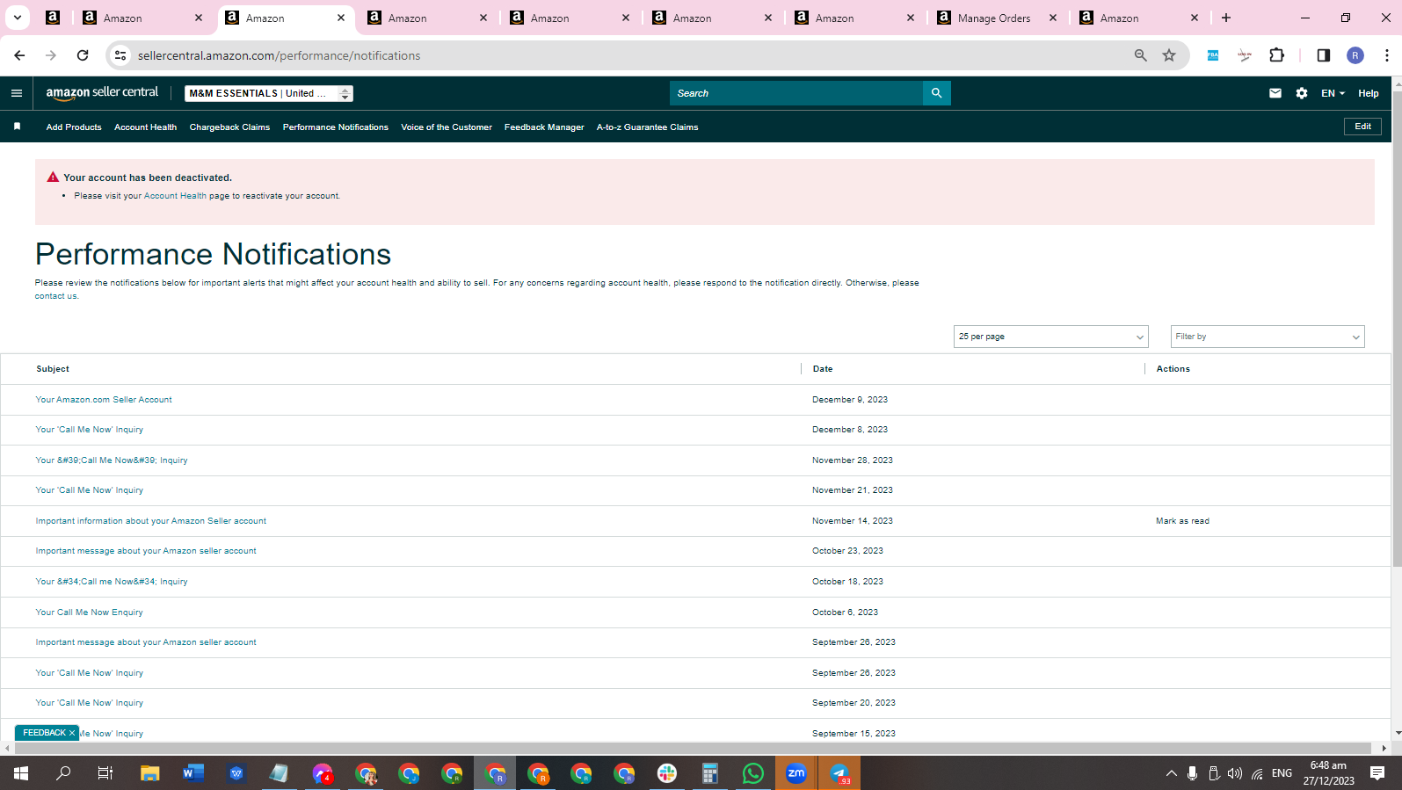The height and width of the screenshot is (790, 1402).
Task: Dismiss the FEEDBACK widget with its X
Action: [x=72, y=733]
